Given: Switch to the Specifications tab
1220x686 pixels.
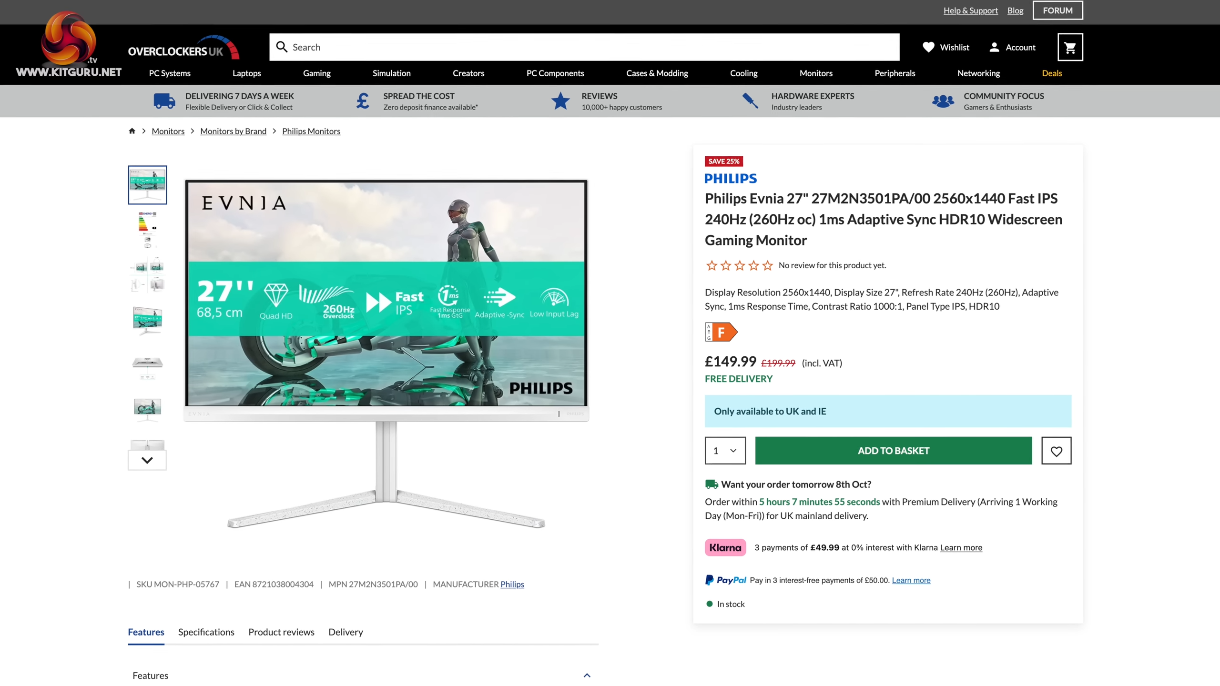Looking at the screenshot, I should [206, 632].
